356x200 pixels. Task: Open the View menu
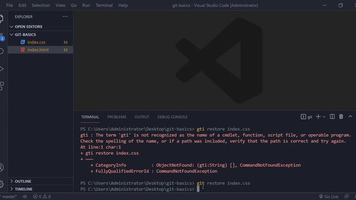tap(61, 5)
